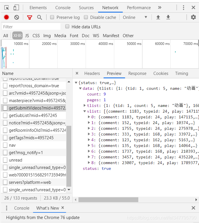Stop recording network log with red button
Screen dimensions: 199x223
pyautogui.click(x=6, y=17)
